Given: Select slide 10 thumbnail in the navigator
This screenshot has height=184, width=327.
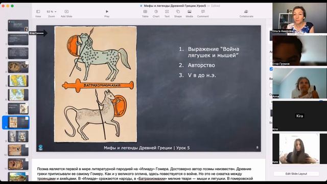Looking at the screenshot, I should pos(18,150).
